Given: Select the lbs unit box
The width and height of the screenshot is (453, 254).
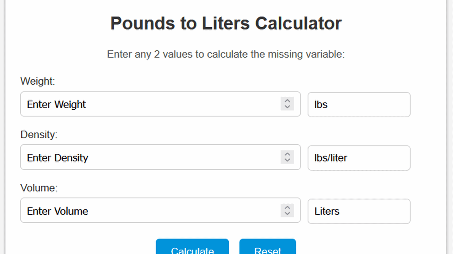Looking at the screenshot, I should [x=359, y=105].
